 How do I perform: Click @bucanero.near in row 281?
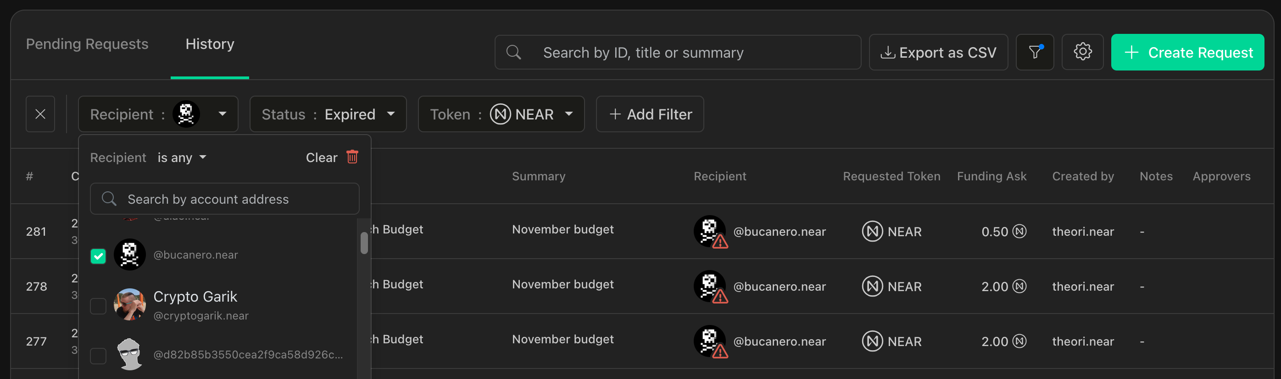pos(779,232)
